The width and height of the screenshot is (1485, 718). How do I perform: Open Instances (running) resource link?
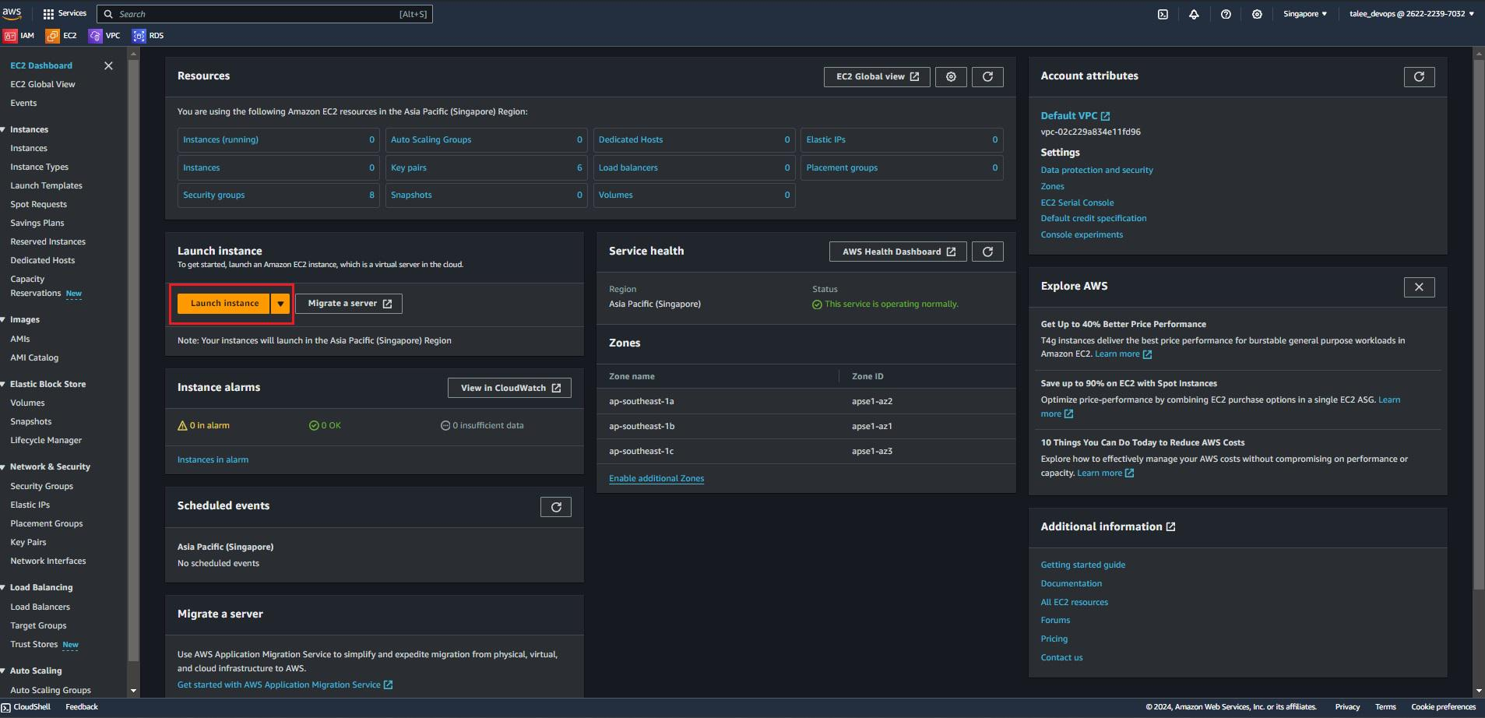click(x=220, y=140)
